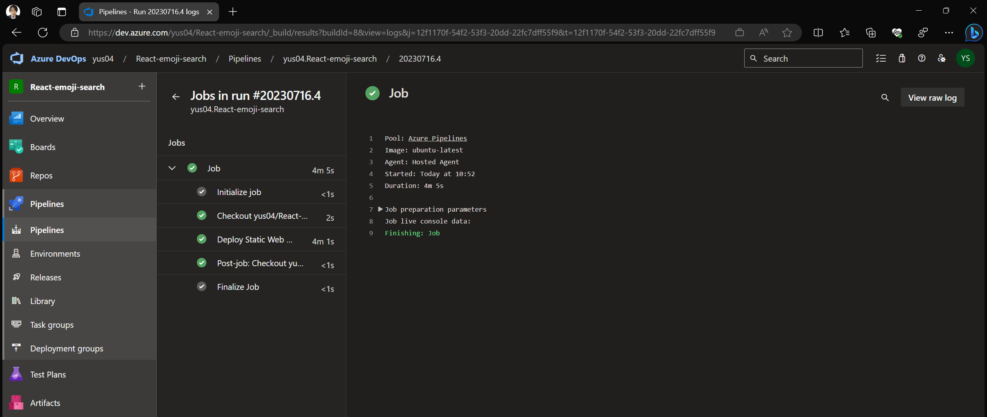Screen dimensions: 987x417
Task: Focus the Azure DevOps Search box
Action: coord(803,58)
